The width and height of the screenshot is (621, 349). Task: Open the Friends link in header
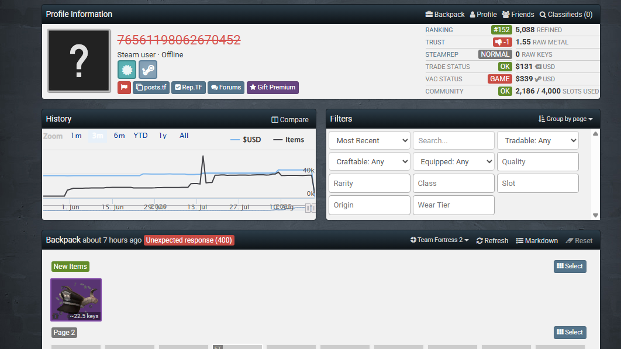click(518, 14)
